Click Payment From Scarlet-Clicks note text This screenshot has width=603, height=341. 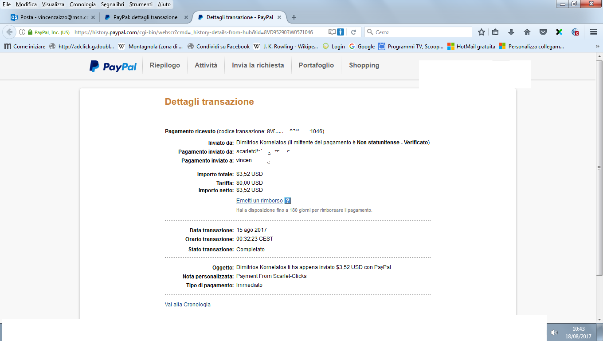pos(271,276)
